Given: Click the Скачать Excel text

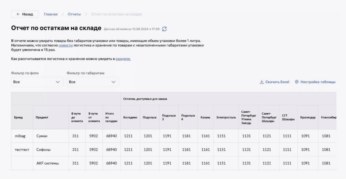Looking at the screenshot, I should point(277,82).
